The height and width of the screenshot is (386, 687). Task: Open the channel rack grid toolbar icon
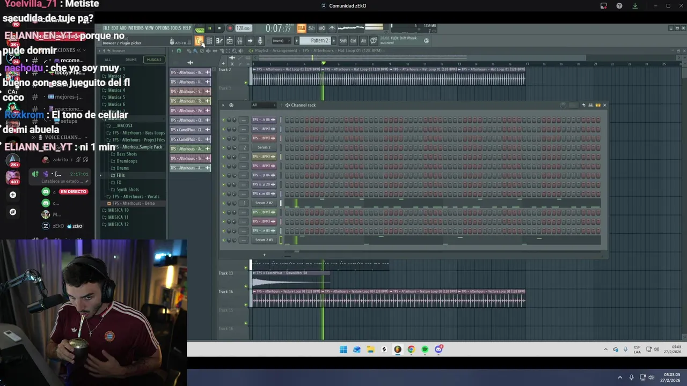coord(209,41)
